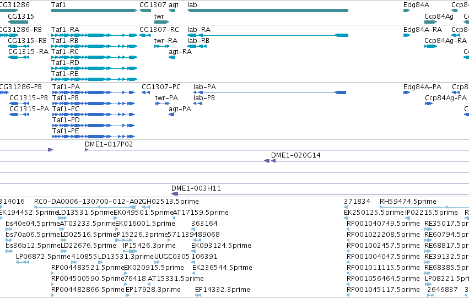Click the CG1307-RC transcript label
Image resolution: width=469 pixels, height=298 pixels.
pyautogui.click(x=159, y=30)
